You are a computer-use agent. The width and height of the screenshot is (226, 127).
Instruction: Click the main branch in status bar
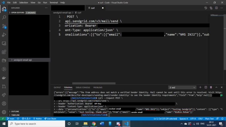tap(11, 119)
